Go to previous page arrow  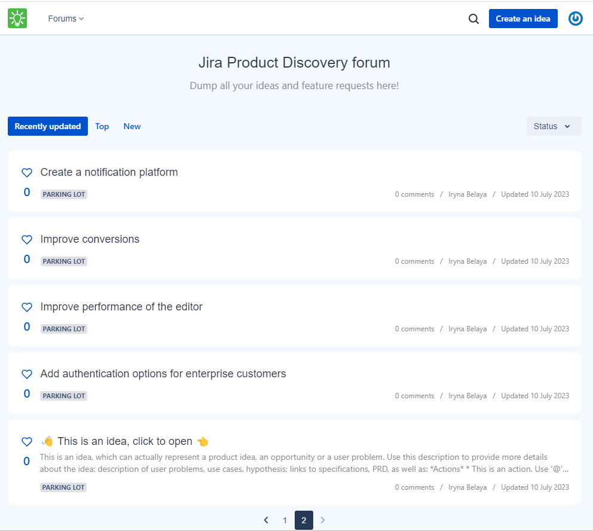[266, 520]
